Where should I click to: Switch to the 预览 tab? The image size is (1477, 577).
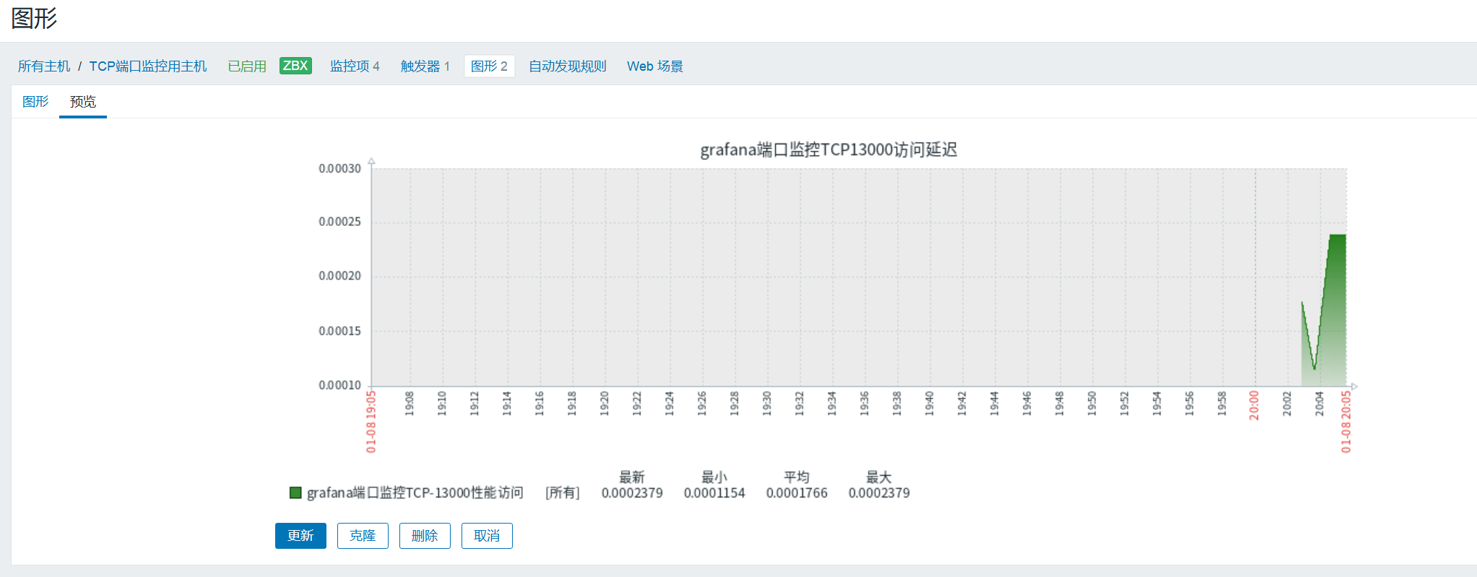pyautogui.click(x=82, y=102)
